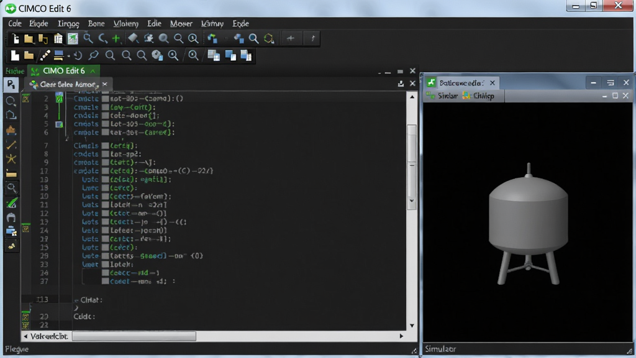Viewport: 636px width, 358px height.
Task: Open the Bone menu
Action: [x=96, y=24]
